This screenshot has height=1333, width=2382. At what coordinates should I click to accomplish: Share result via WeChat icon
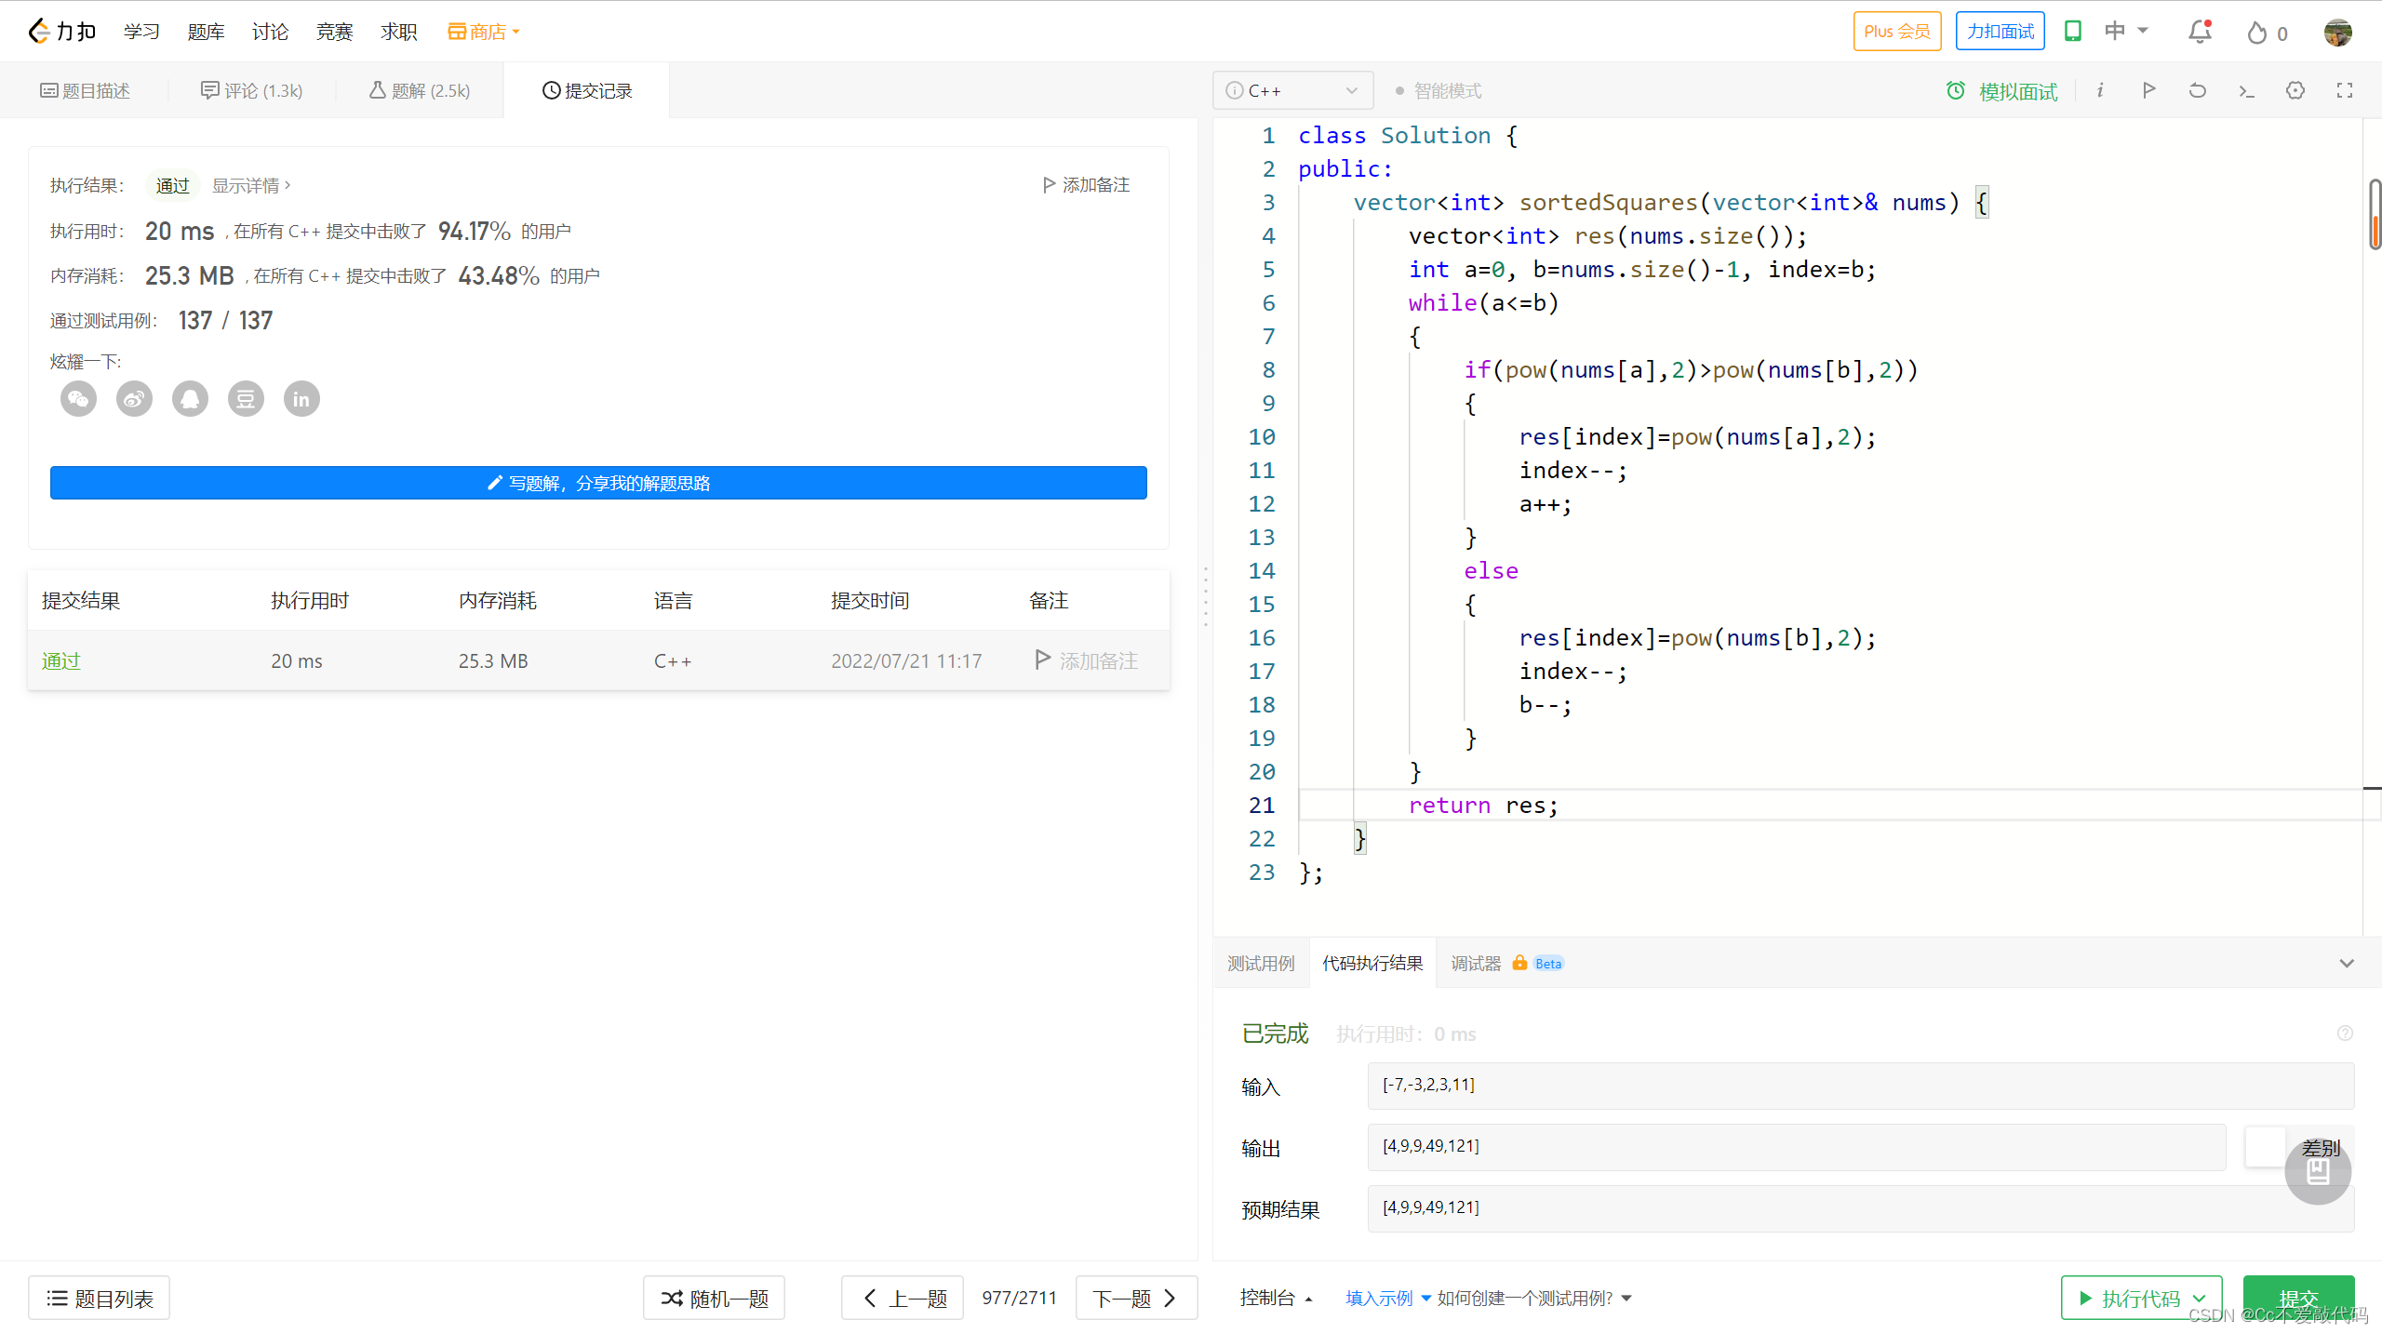click(78, 399)
